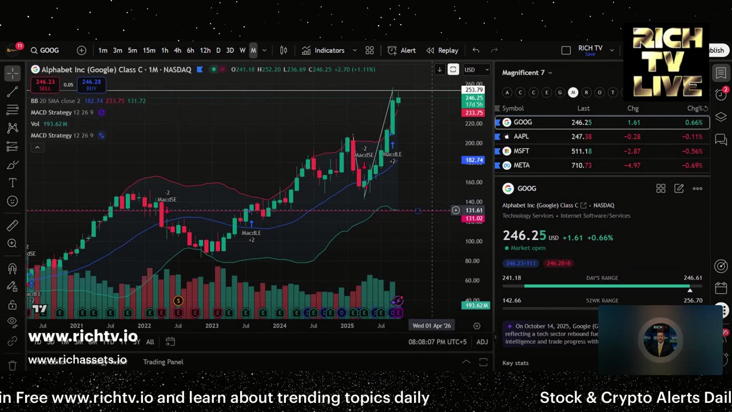Select the crosshair cursor tool

pos(12,73)
